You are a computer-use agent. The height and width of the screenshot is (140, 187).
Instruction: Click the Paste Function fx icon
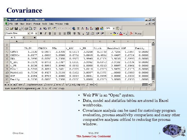(83, 29)
